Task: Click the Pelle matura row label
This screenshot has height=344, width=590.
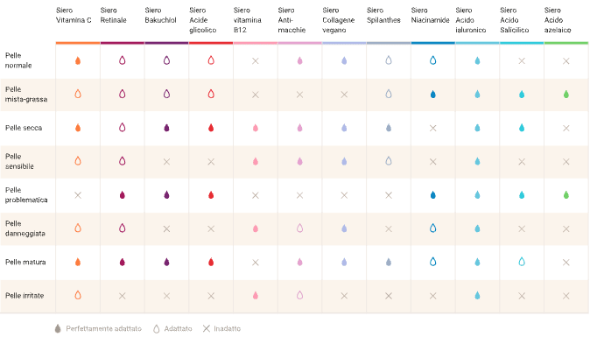Action: (x=25, y=262)
